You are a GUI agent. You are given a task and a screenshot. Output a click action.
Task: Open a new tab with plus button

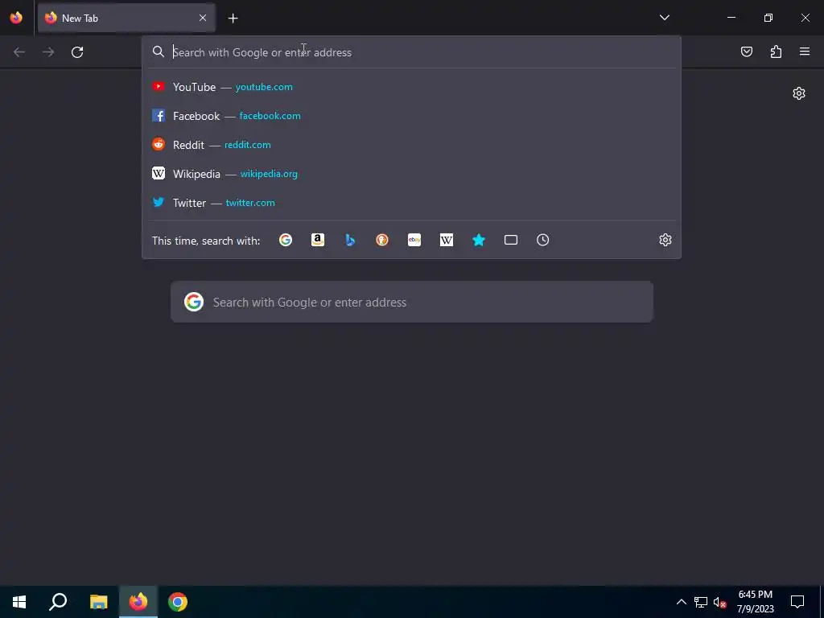pos(233,19)
